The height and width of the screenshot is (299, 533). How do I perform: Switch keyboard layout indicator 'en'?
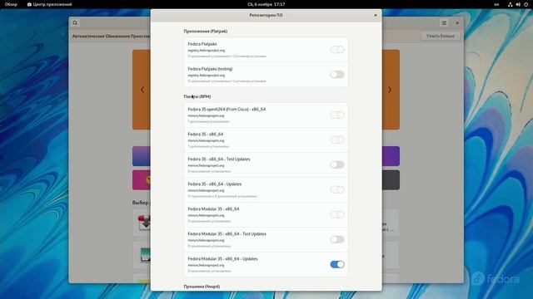(x=496, y=4)
